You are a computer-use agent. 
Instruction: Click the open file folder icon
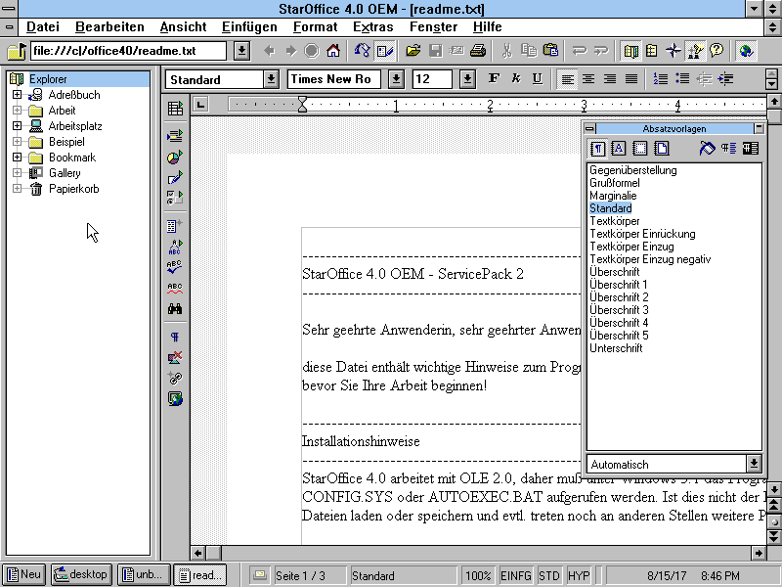point(413,51)
